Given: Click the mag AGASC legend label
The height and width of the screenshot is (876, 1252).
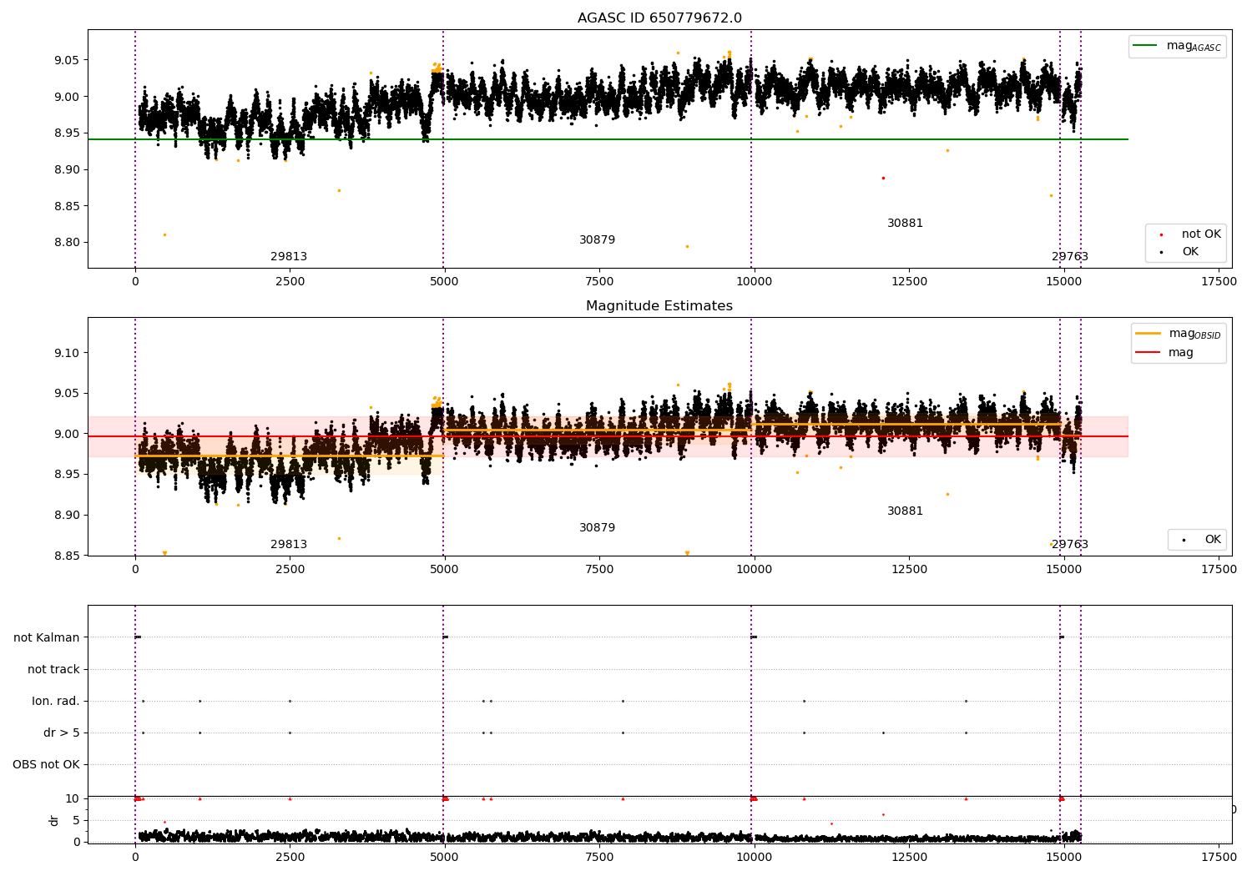Looking at the screenshot, I should click(x=1194, y=47).
